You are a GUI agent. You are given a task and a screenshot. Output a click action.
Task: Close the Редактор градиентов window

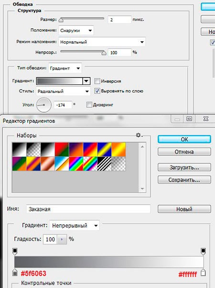[x=206, y=119]
